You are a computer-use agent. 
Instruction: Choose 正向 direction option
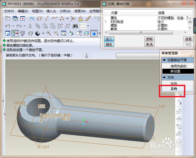178,89
